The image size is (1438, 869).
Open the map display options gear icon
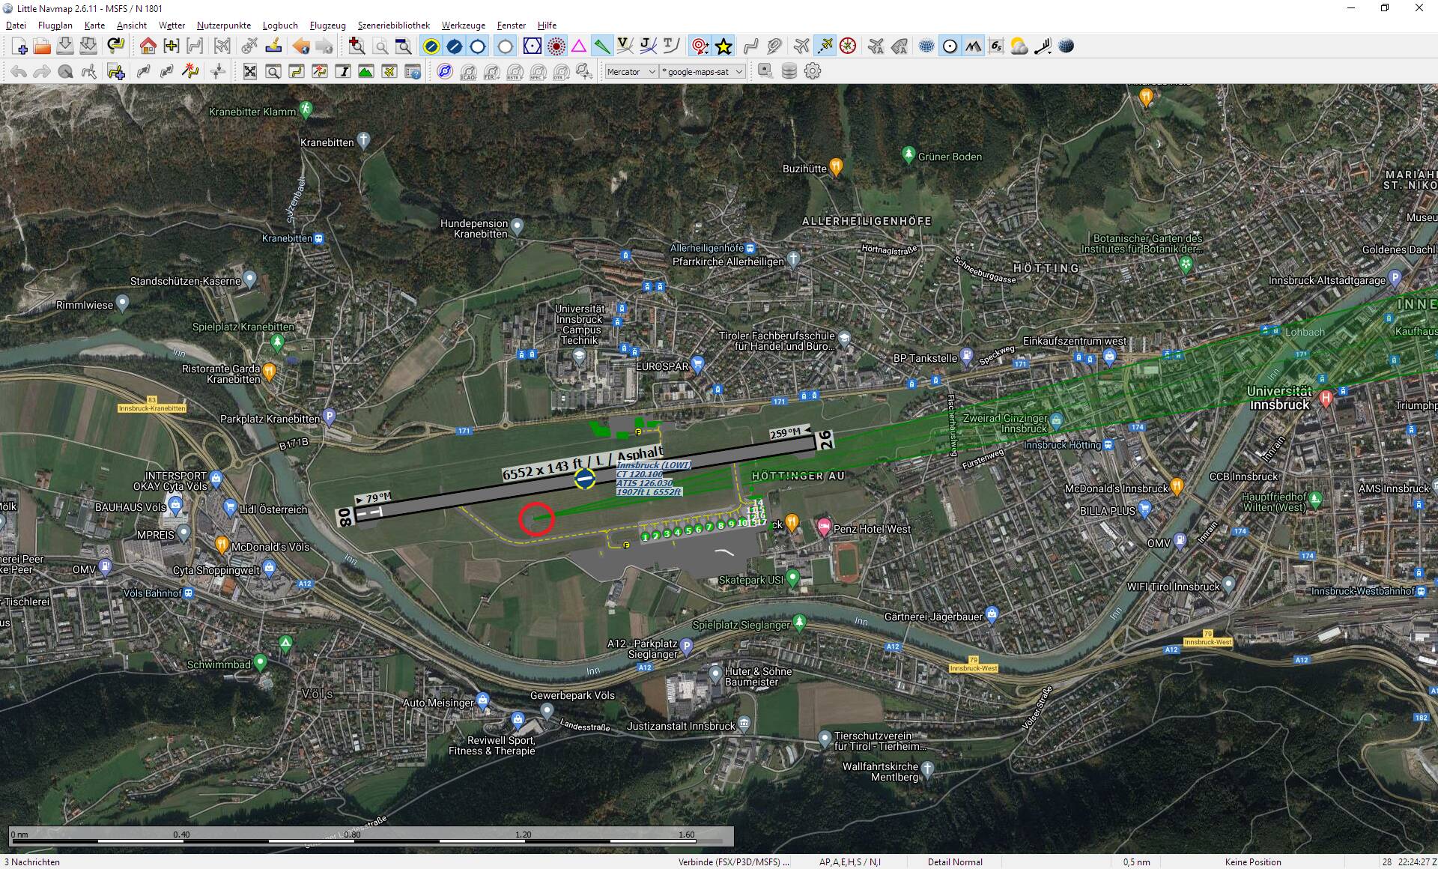pos(812,71)
